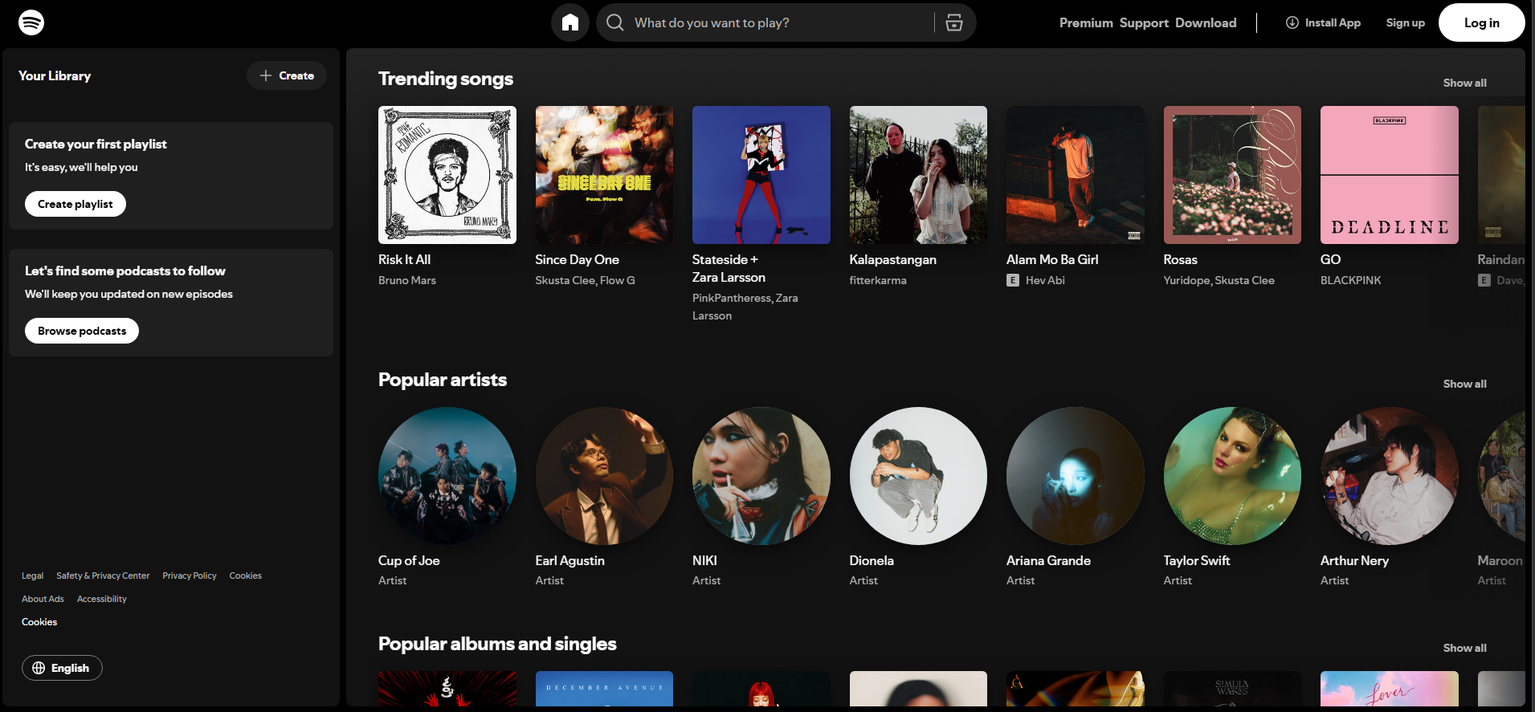This screenshot has width=1535, height=712.
Task: Open Taylor Swift artist picture
Action: (x=1232, y=476)
